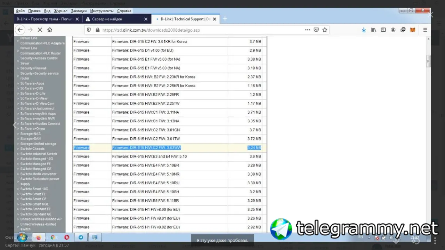Open Unified Wireless>Unified AP sidebar link
The image size is (445, 250).
[41, 219]
